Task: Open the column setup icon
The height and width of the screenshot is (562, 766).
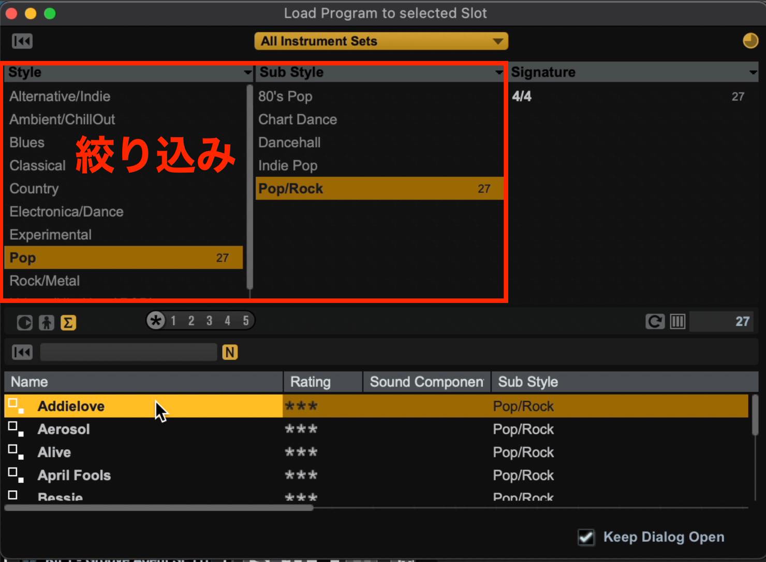Action: [677, 322]
